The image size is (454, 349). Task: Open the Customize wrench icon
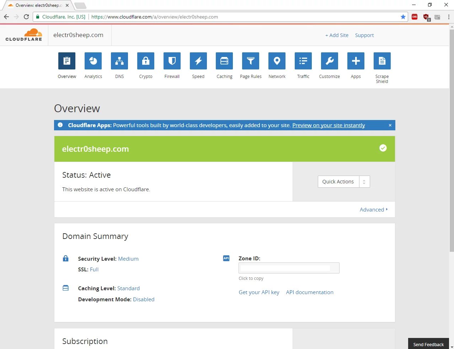(x=330, y=61)
